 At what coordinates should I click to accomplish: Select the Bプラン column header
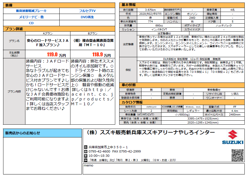click(x=92, y=33)
